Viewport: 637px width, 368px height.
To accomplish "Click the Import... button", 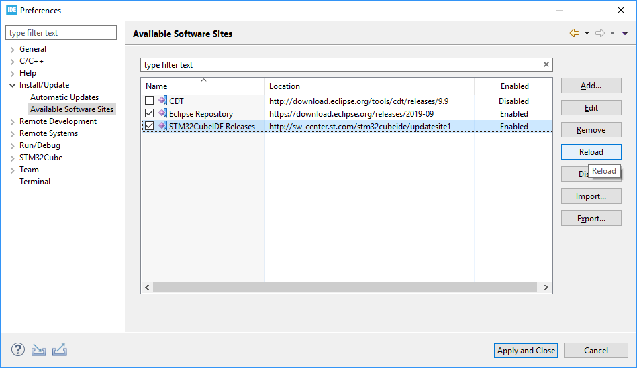I will 591,196.
